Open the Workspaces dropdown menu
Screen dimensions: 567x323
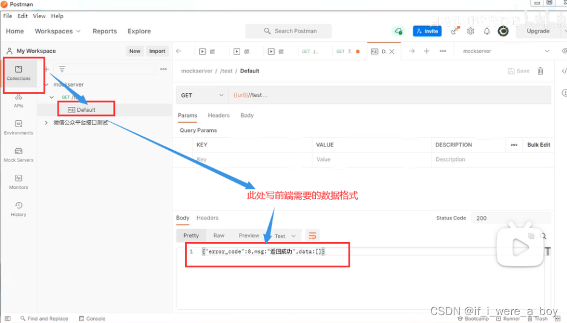coord(57,31)
